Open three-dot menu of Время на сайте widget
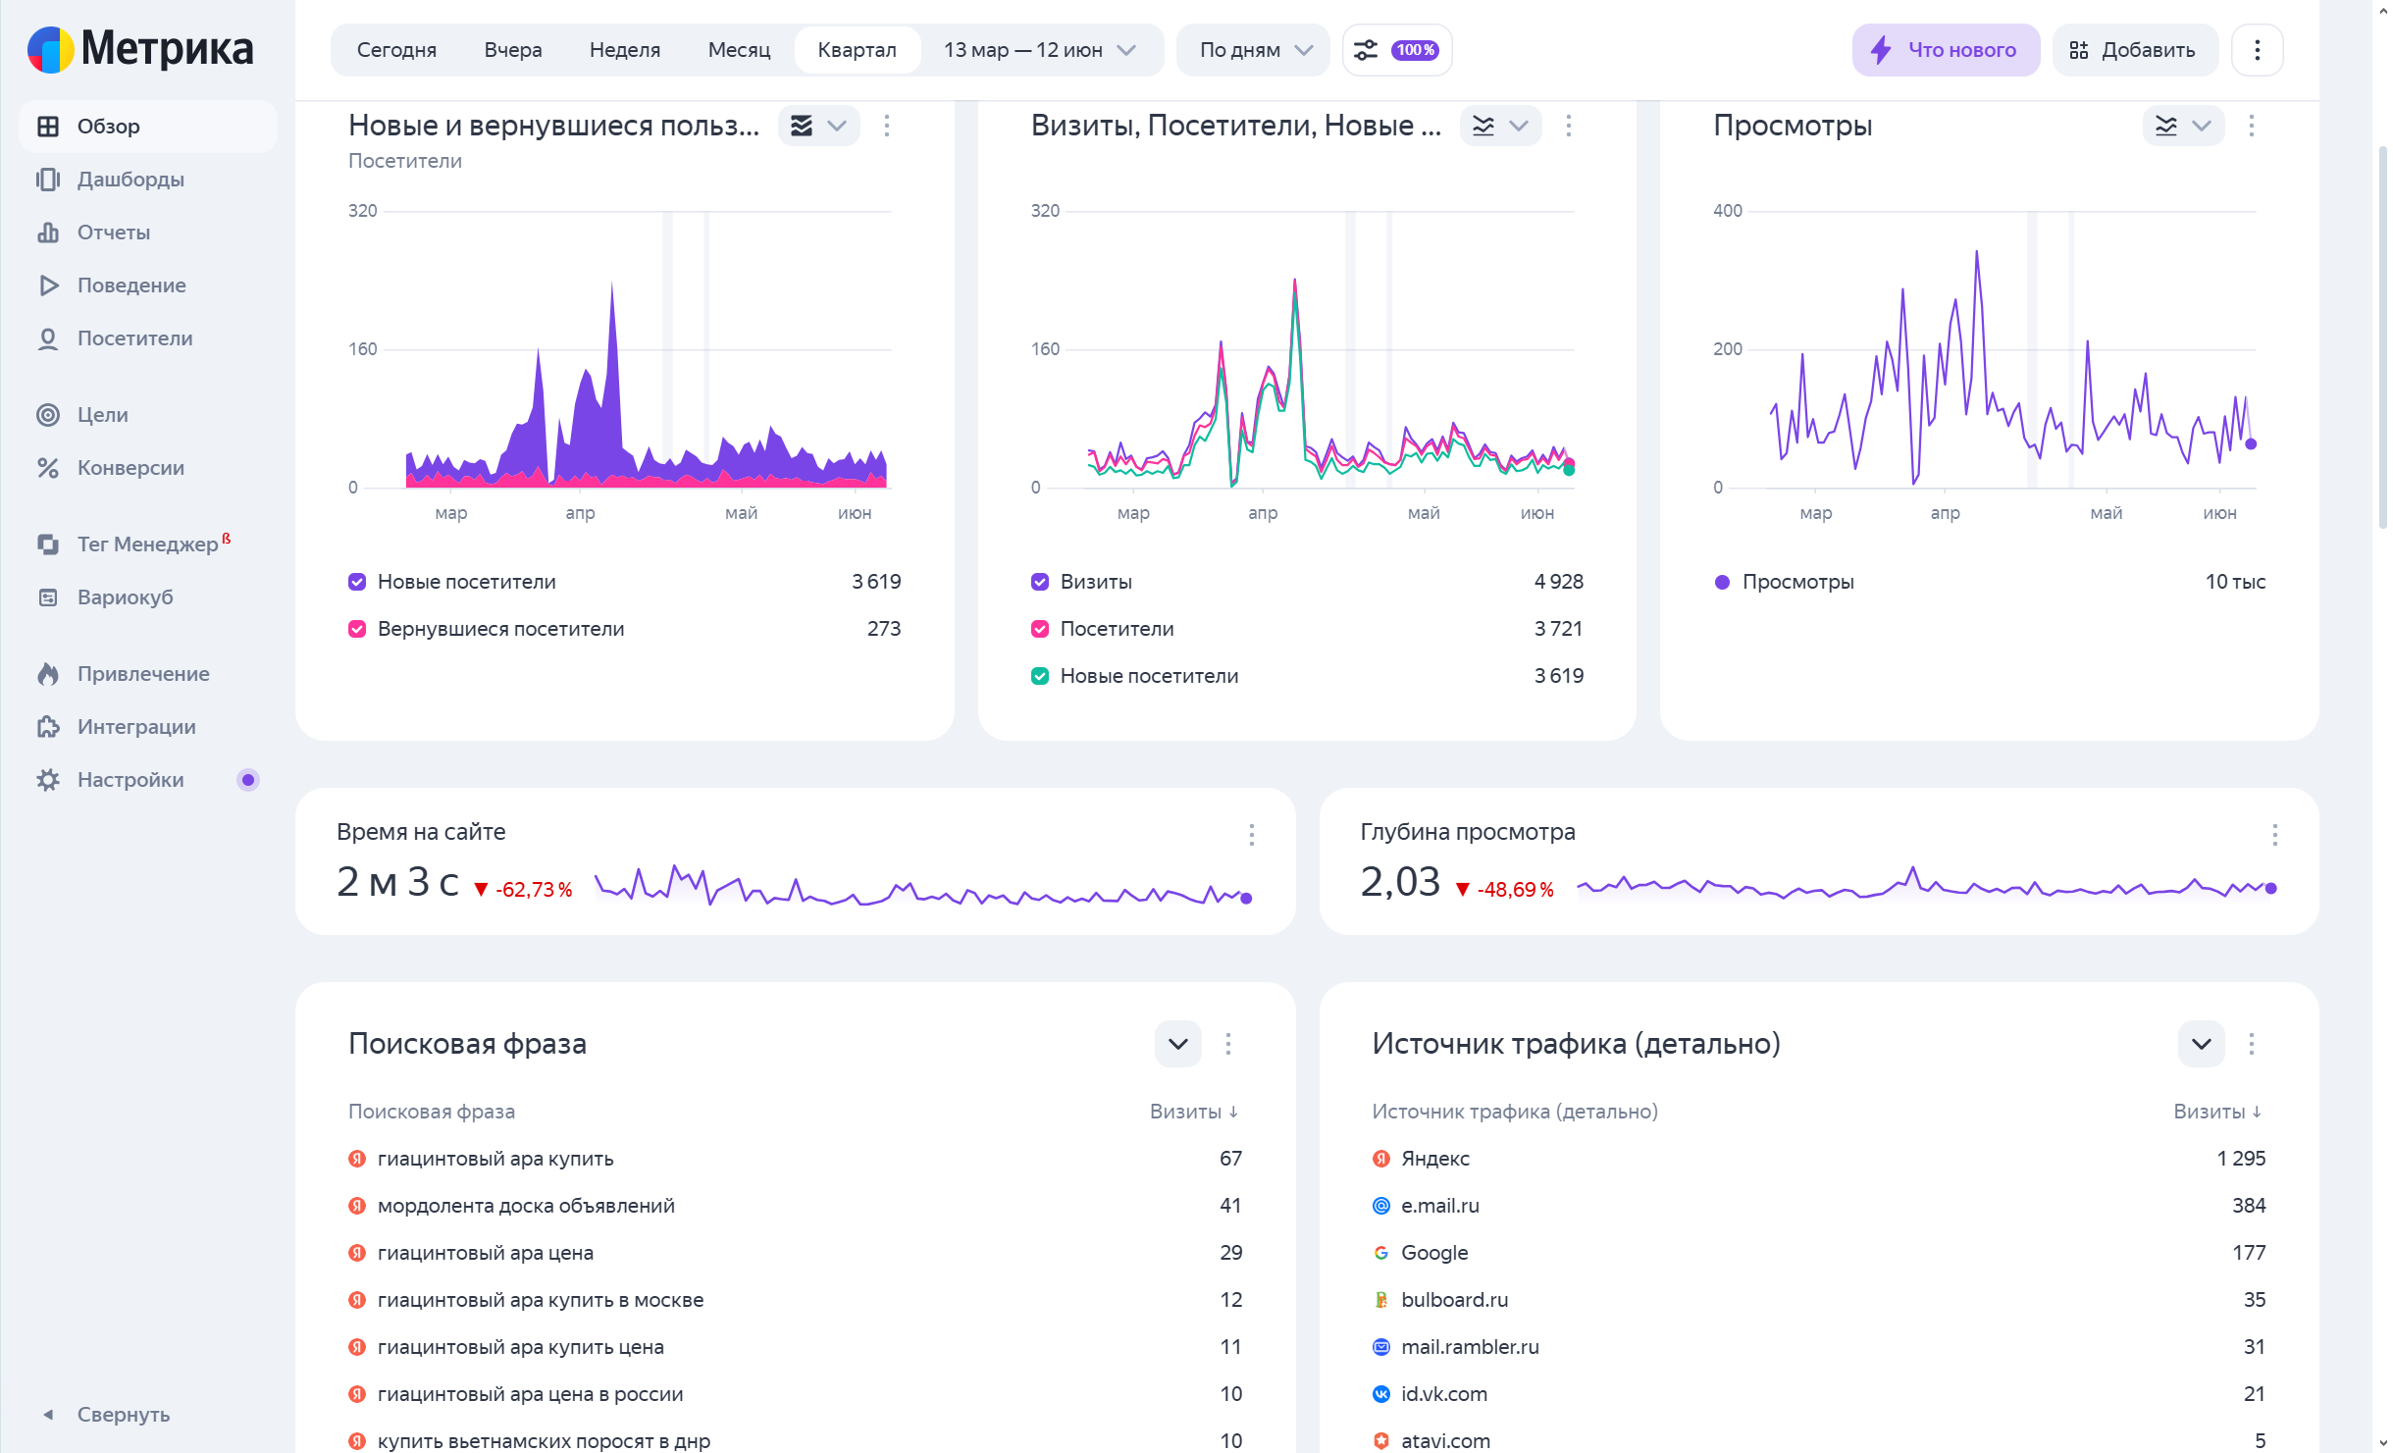 [1251, 835]
